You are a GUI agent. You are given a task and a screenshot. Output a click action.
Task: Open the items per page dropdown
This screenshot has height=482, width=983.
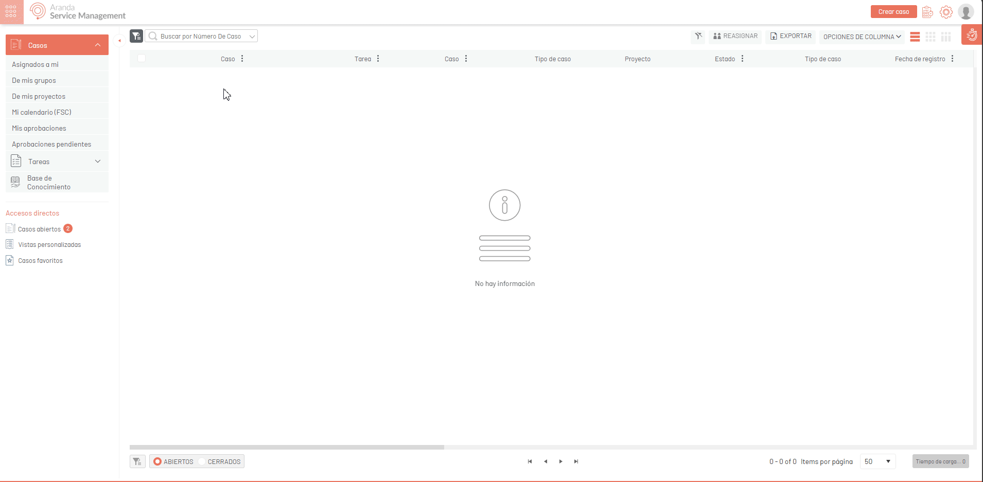877,461
